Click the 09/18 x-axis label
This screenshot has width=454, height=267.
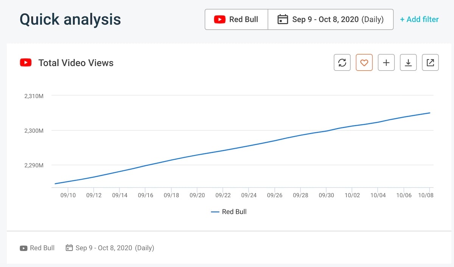[171, 195]
